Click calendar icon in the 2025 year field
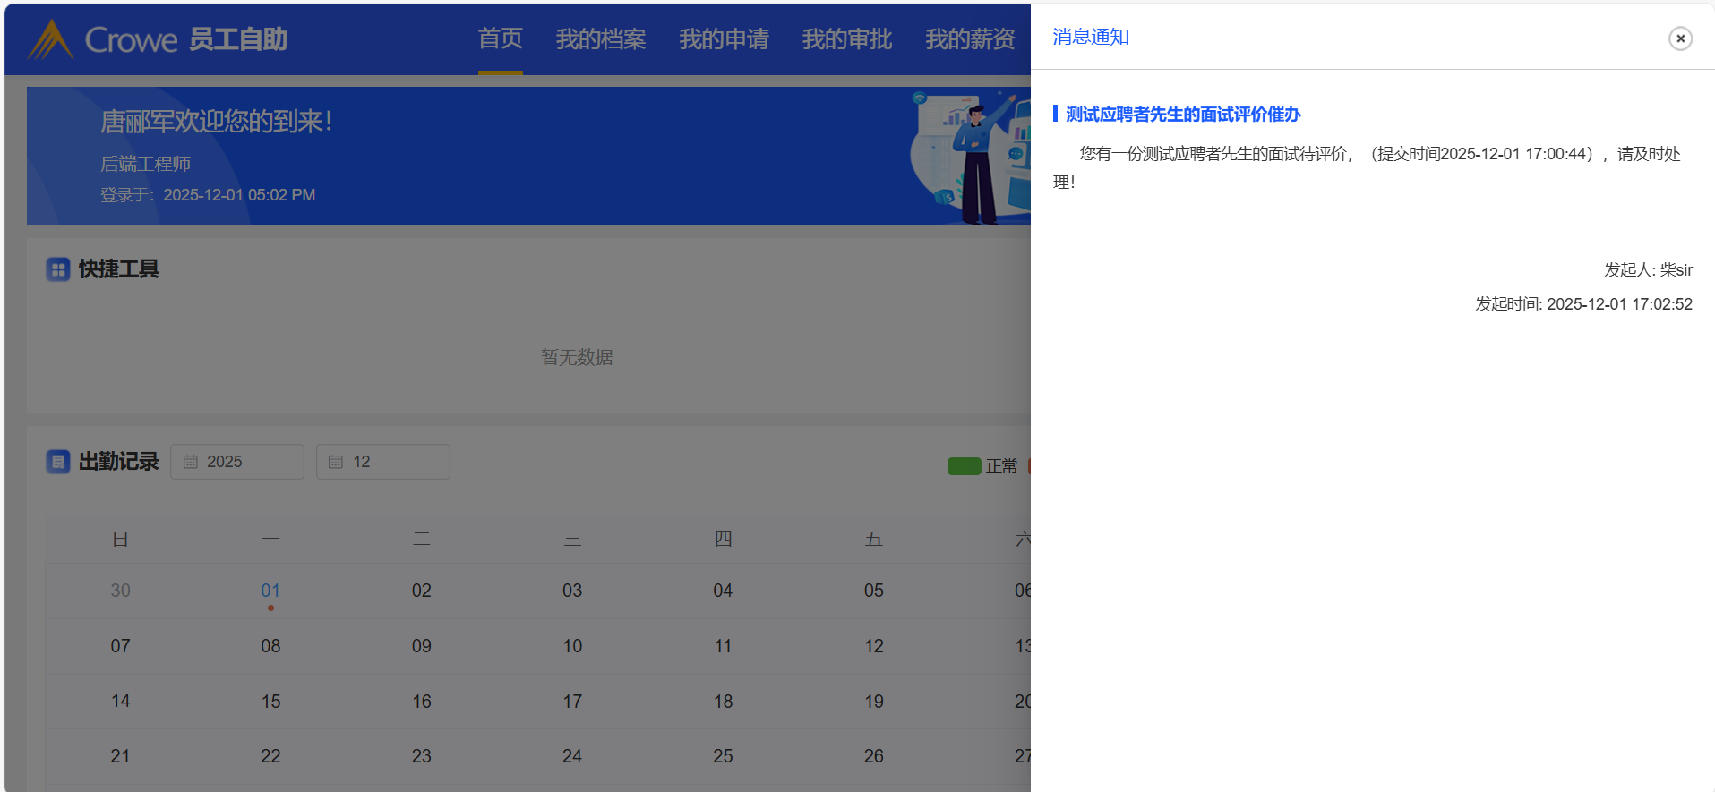Viewport: 1715px width, 792px height. pos(191,462)
